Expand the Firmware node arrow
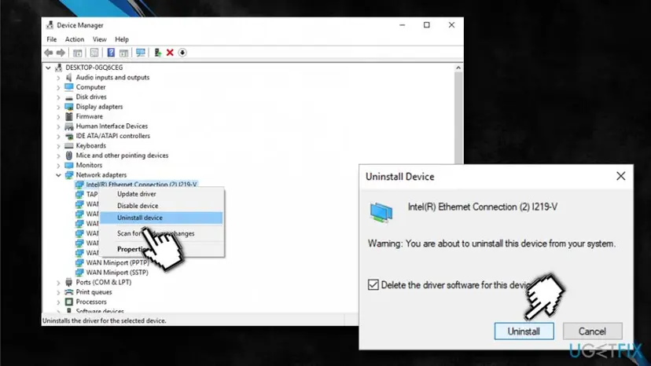 (58, 116)
